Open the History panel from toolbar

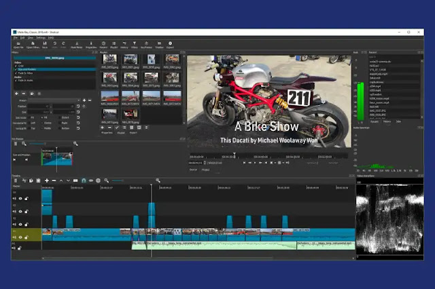[124, 45]
